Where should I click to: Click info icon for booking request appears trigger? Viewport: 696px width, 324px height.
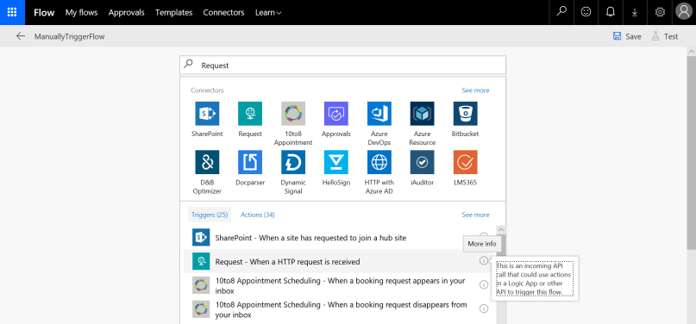point(483,284)
